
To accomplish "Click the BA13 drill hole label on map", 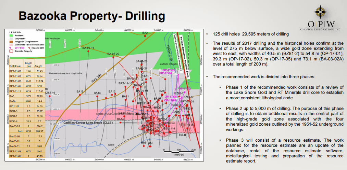I will tap(97, 93).
